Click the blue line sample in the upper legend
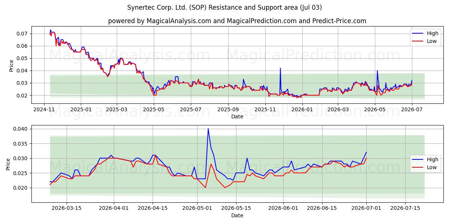Image resolution: width=449 pixels, height=224 pixels. pyautogui.click(x=418, y=34)
